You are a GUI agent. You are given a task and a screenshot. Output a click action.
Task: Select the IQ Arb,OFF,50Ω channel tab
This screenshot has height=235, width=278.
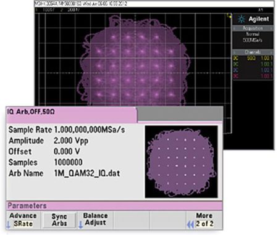(x=71, y=114)
